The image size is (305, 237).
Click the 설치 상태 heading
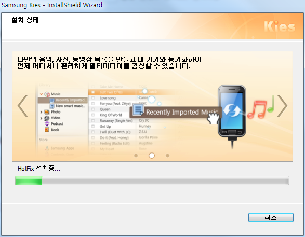(x=25, y=20)
